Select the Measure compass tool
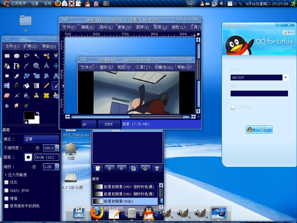The width and height of the screenshot is (297, 223). (46, 66)
